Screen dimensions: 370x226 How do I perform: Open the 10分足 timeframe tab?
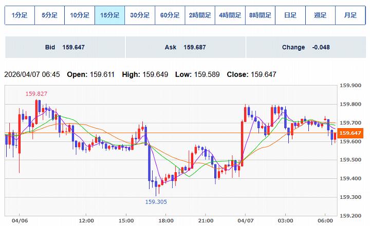pyautogui.click(x=80, y=15)
